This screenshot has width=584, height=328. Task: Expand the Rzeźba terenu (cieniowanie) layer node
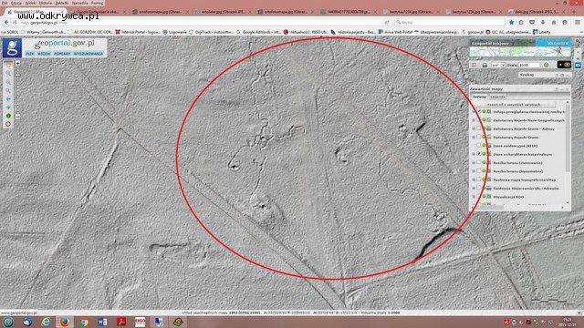[474, 162]
